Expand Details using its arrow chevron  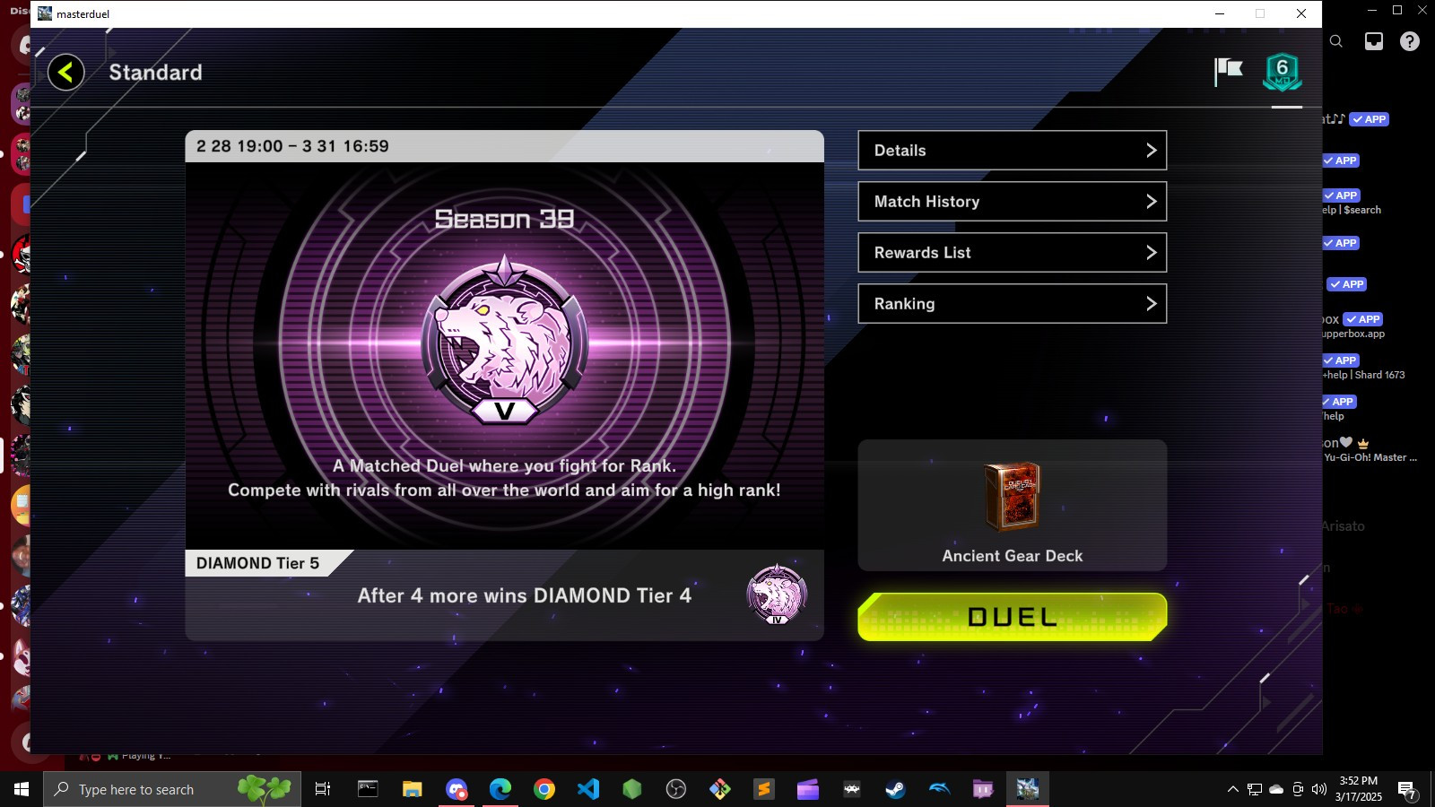click(1152, 151)
